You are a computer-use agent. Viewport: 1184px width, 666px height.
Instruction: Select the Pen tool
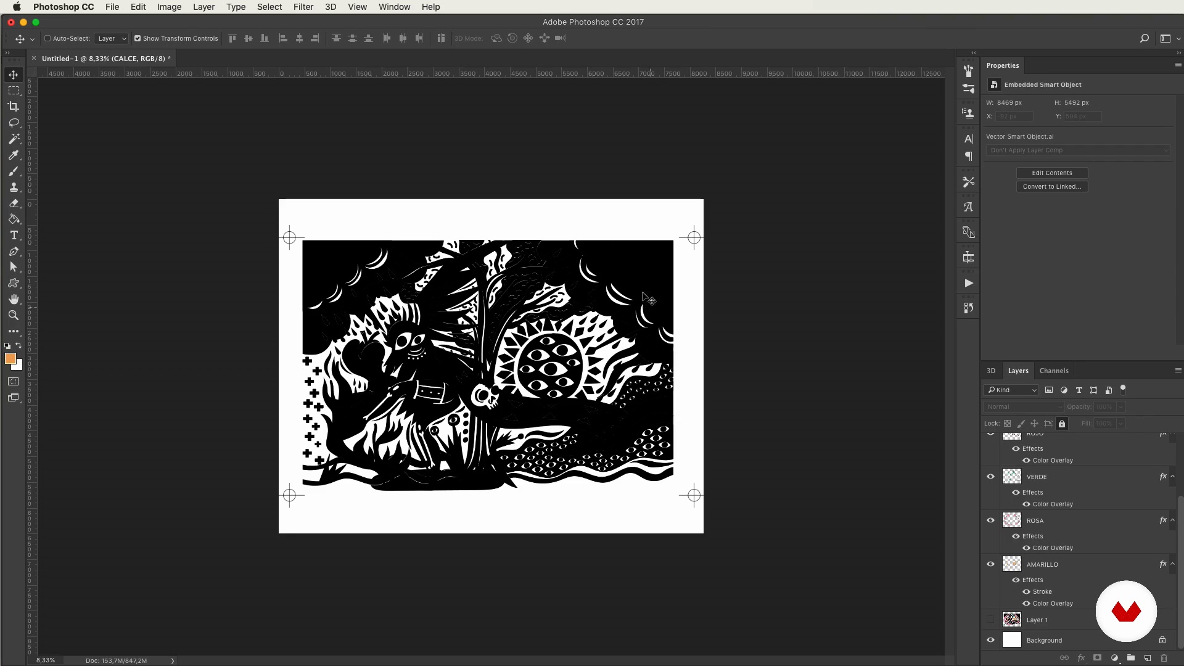pos(14,251)
